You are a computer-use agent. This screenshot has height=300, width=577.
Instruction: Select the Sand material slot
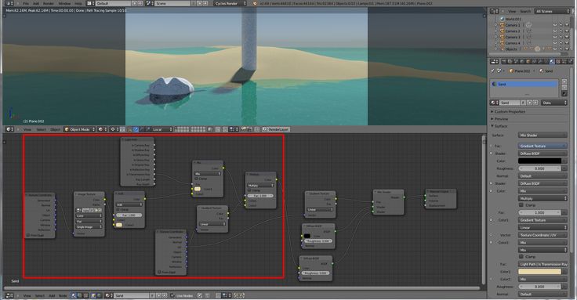(524, 84)
